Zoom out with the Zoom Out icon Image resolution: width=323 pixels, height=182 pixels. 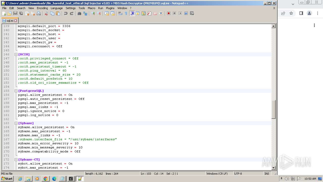pos(99,13)
